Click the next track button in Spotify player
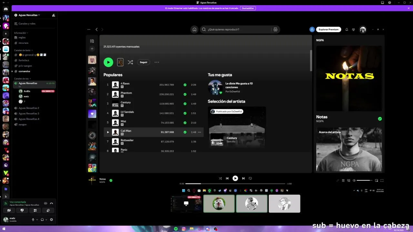 243,178
